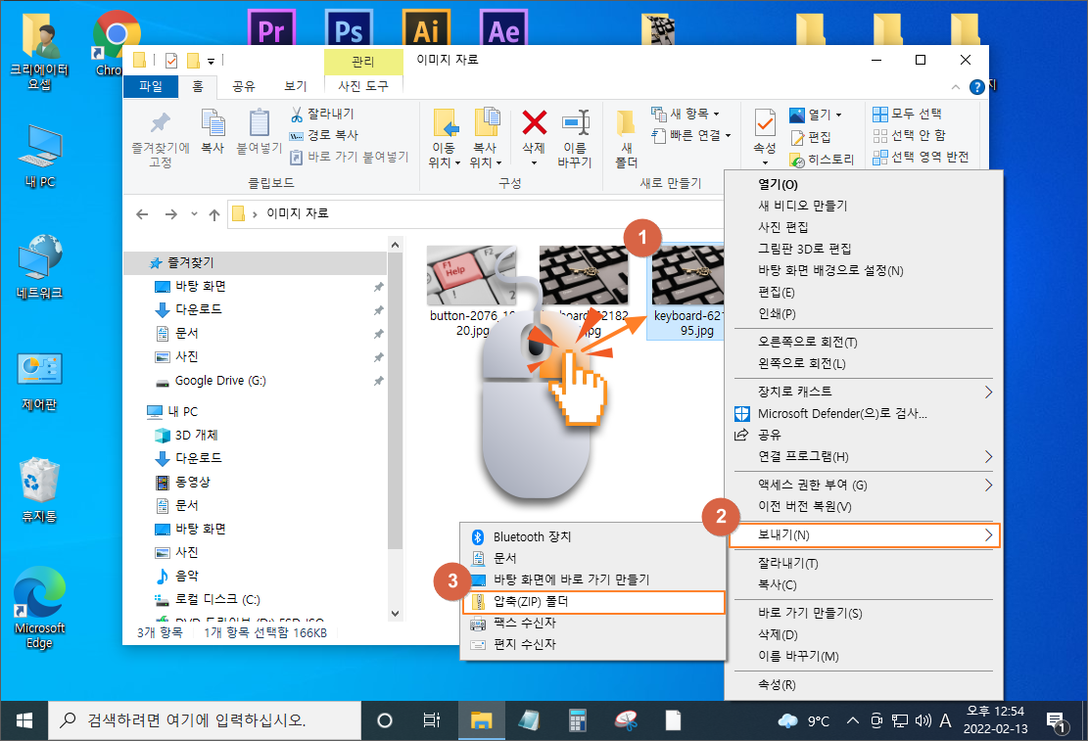Click Copy path (경로 복사) in ribbon
Screen dimensions: 1088x741
click(x=324, y=135)
